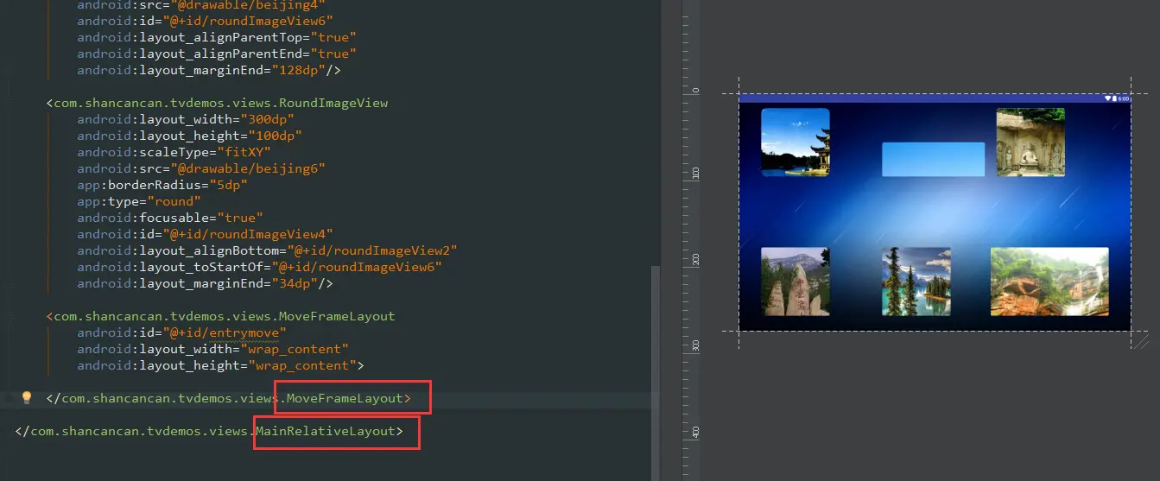Click the layout_width="wrap_content" line
The image size is (1160, 481).
click(x=212, y=349)
